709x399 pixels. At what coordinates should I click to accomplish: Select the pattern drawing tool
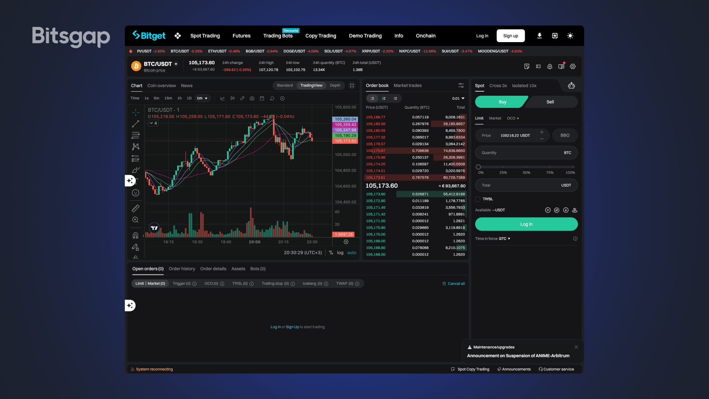(x=136, y=147)
